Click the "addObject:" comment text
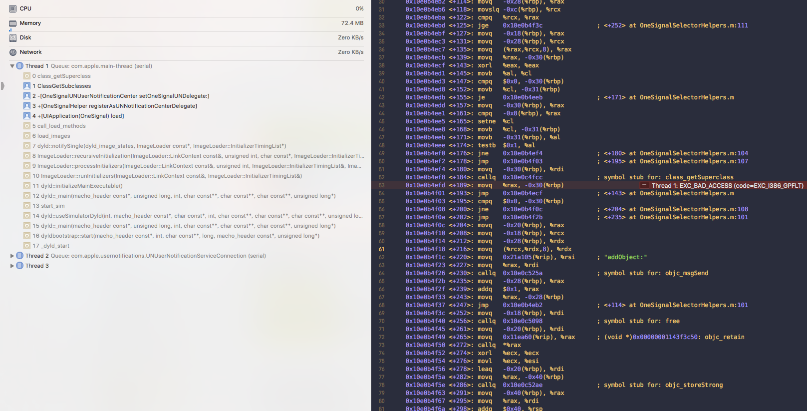This screenshot has width=807, height=411. (x=625, y=257)
